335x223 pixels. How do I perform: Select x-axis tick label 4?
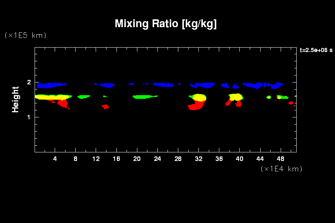[x=55, y=159]
